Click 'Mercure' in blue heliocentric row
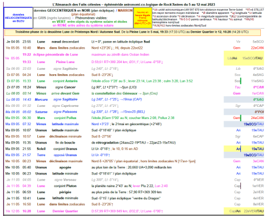 coord(41,100)
